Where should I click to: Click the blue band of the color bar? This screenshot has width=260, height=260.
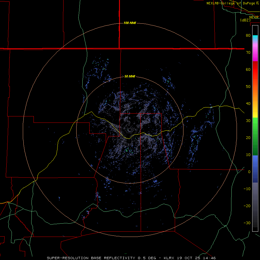(255, 169)
